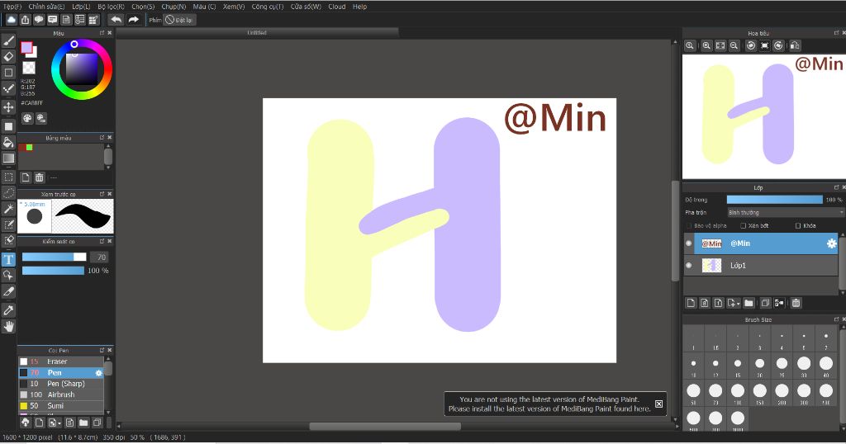Click the brush size value field 70
This screenshot has width=846, height=444.
point(100,257)
